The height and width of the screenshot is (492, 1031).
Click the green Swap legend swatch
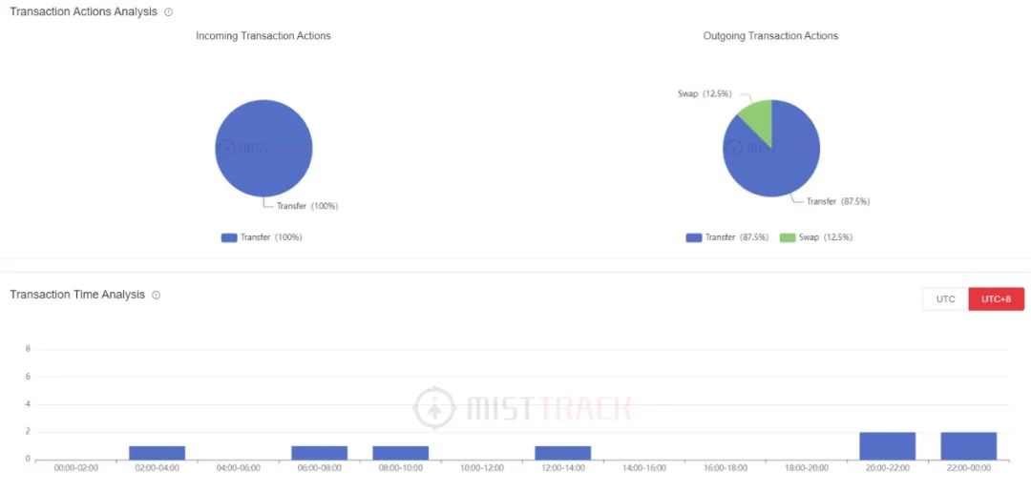click(x=788, y=237)
